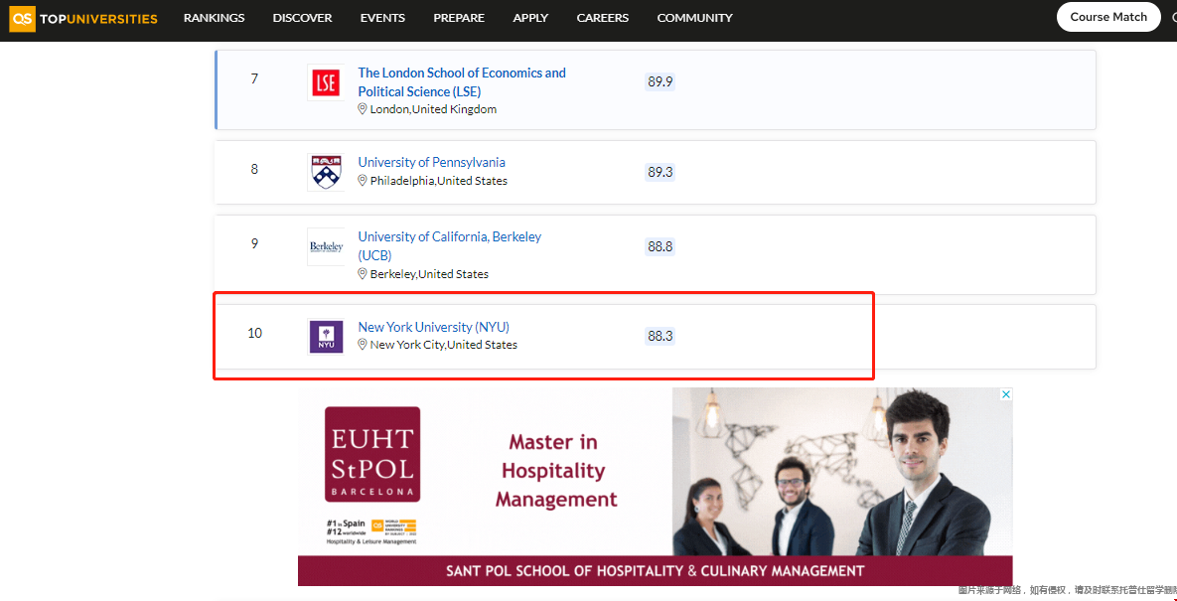
Task: Click the University of Pennsylvania crest logo
Action: 326,172
